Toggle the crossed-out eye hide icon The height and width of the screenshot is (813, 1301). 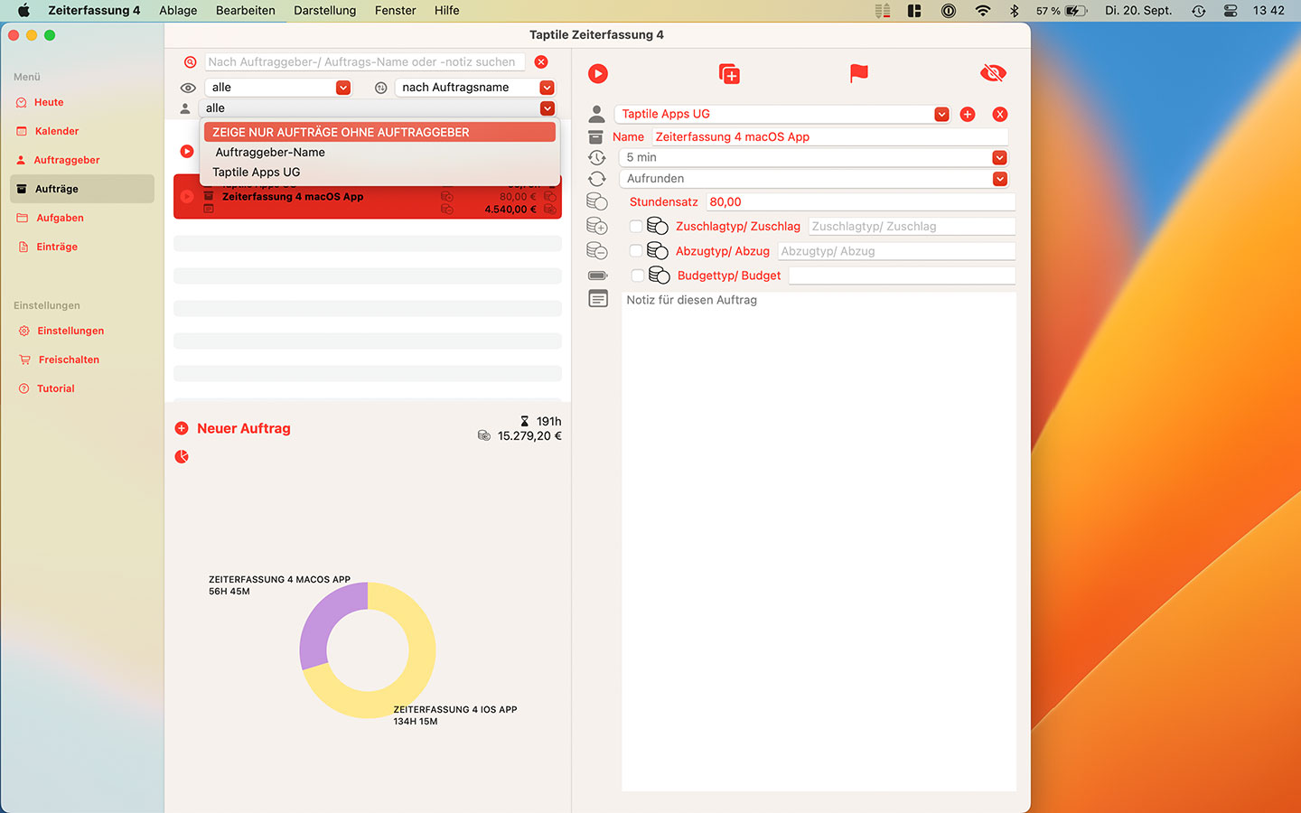pos(993,73)
